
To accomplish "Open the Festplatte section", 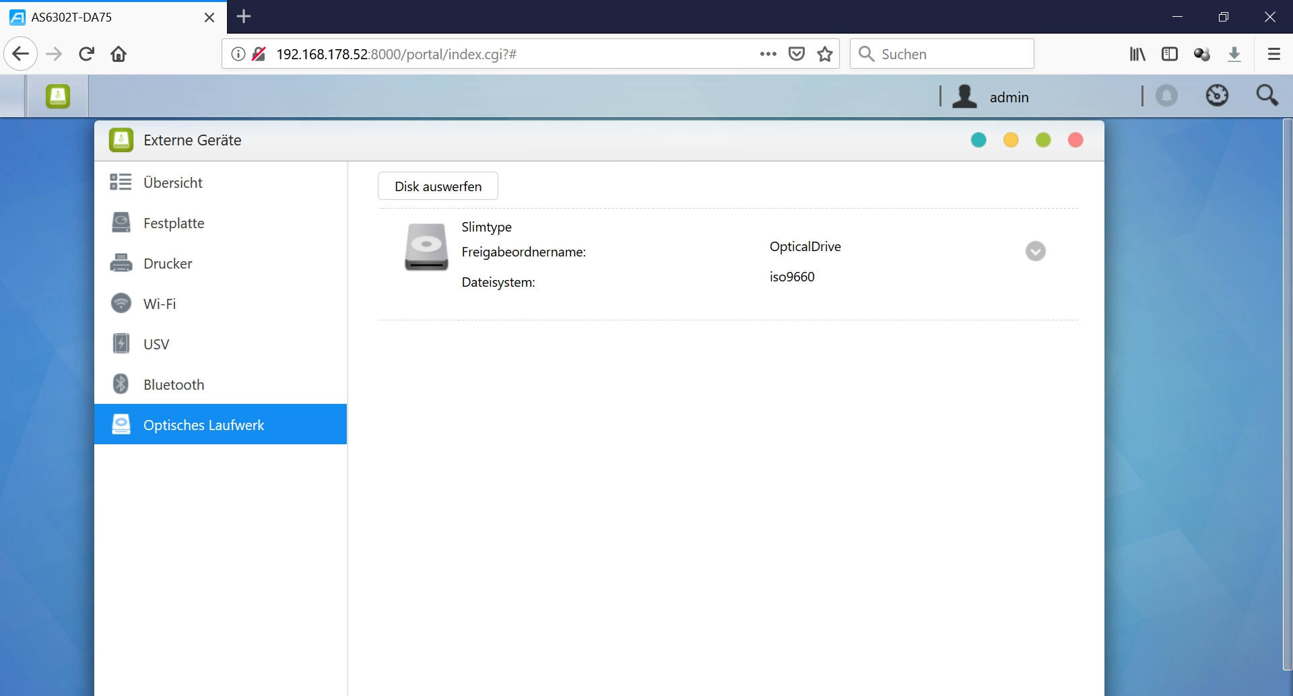I will click(x=174, y=223).
